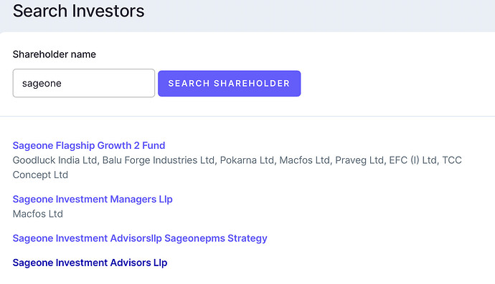
Task: Click Macfos Ltd in Flagship Growth holdings
Action: [304, 160]
